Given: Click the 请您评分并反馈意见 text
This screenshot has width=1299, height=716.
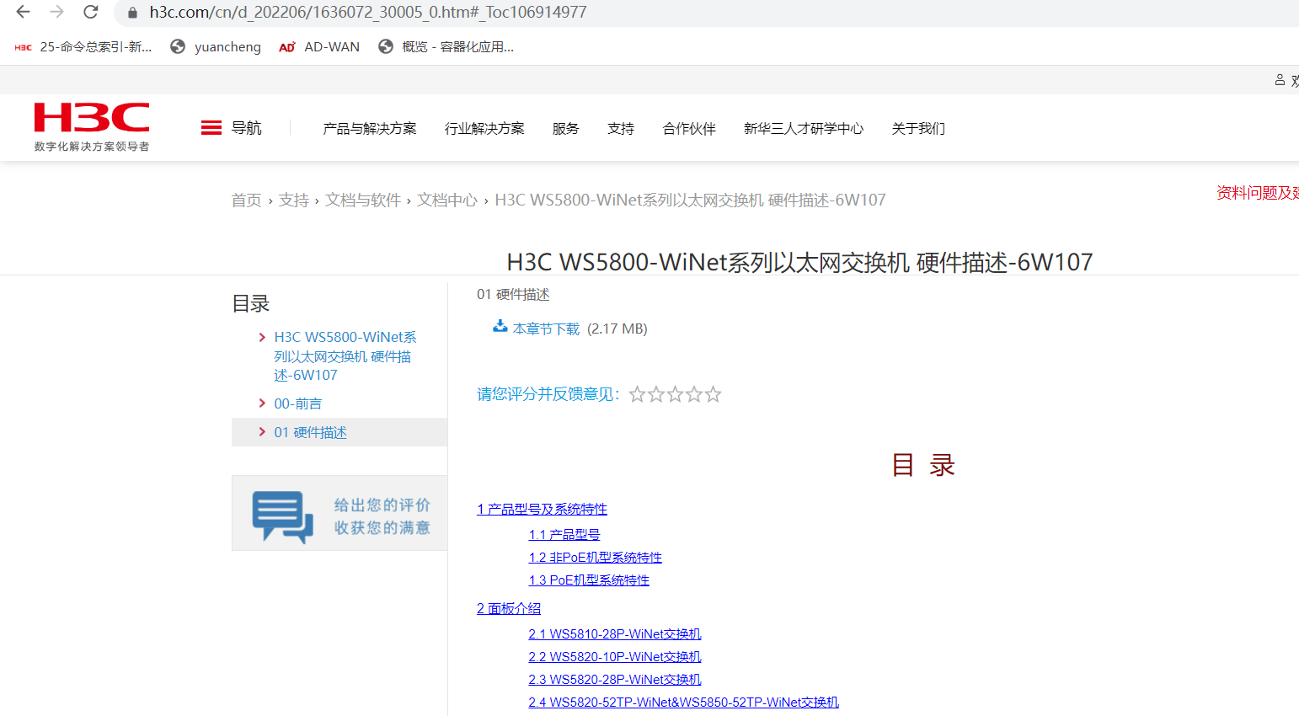Looking at the screenshot, I should point(548,394).
